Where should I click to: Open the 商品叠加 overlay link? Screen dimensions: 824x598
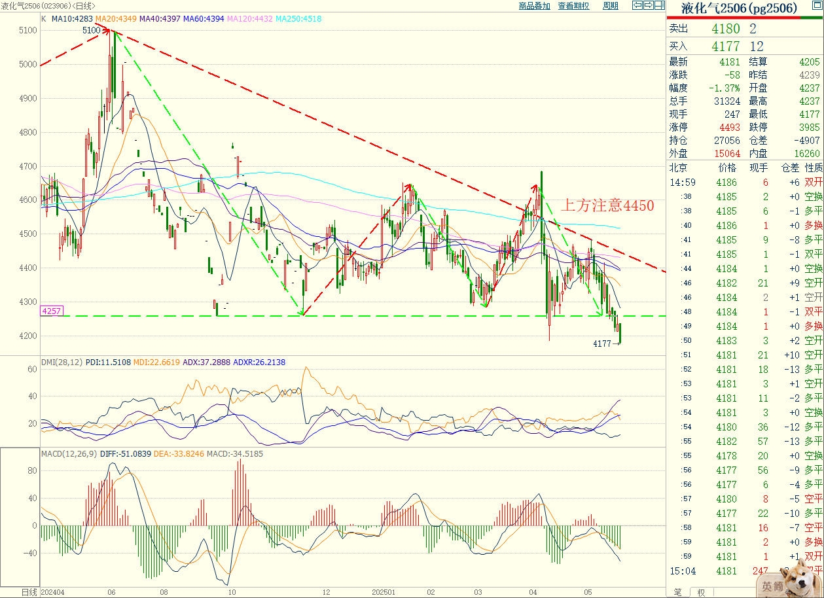[534, 6]
